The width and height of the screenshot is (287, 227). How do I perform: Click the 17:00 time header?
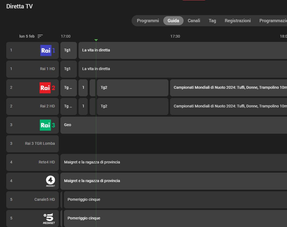point(66,36)
